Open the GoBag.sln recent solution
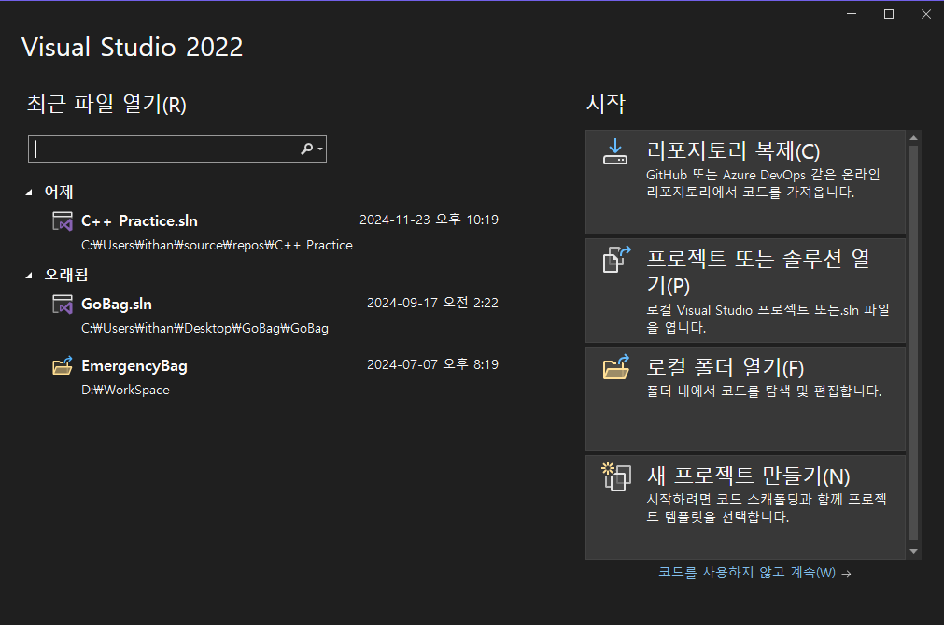 point(275,316)
